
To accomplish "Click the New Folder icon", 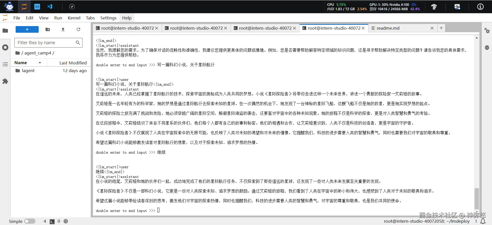I will 48,29.
